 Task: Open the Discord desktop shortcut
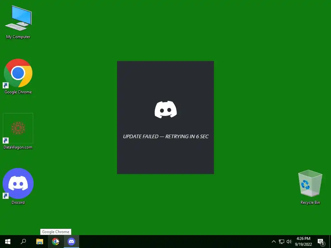(x=18, y=186)
